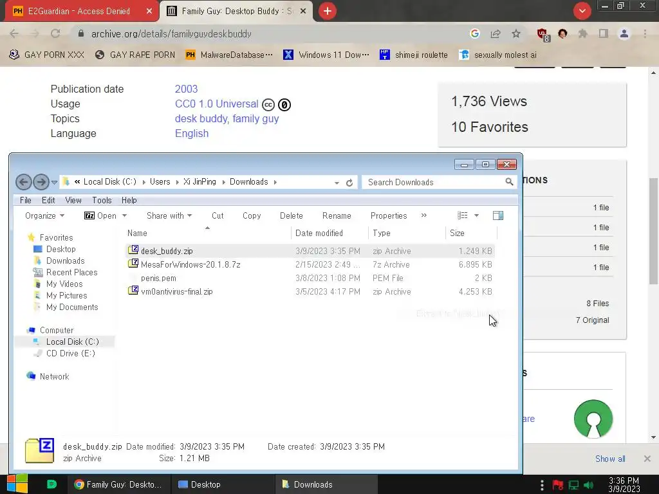Click the volume speaker tray icon
The width and height of the screenshot is (659, 494).
point(588,485)
